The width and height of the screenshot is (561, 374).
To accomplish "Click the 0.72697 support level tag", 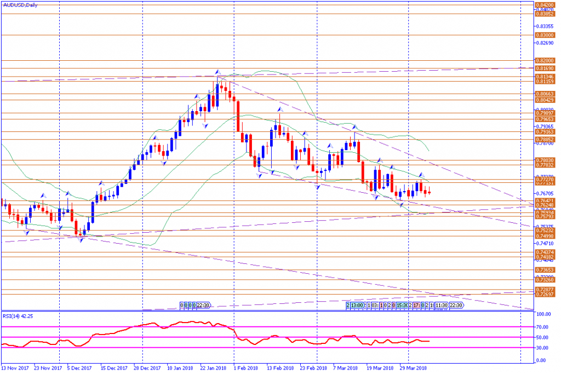I will 543,295.
